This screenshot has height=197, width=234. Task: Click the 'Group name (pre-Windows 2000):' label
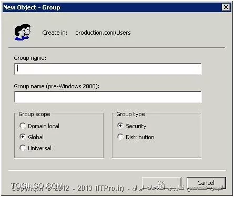click(57, 86)
